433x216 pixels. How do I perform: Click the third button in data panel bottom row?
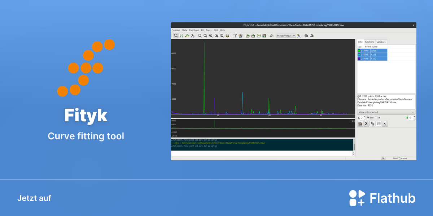pos(372,123)
